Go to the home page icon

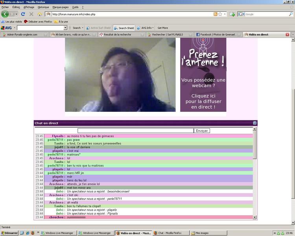coord(39,14)
